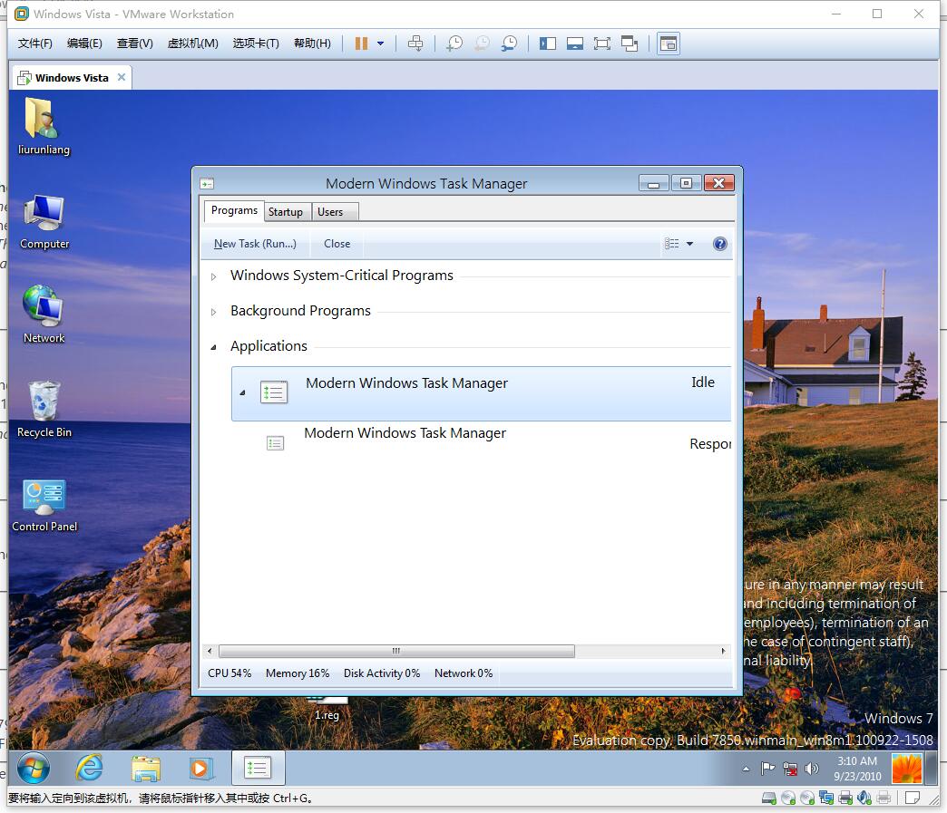
Task: Select the liurunliang user folder desktop icon
Action: 44,127
